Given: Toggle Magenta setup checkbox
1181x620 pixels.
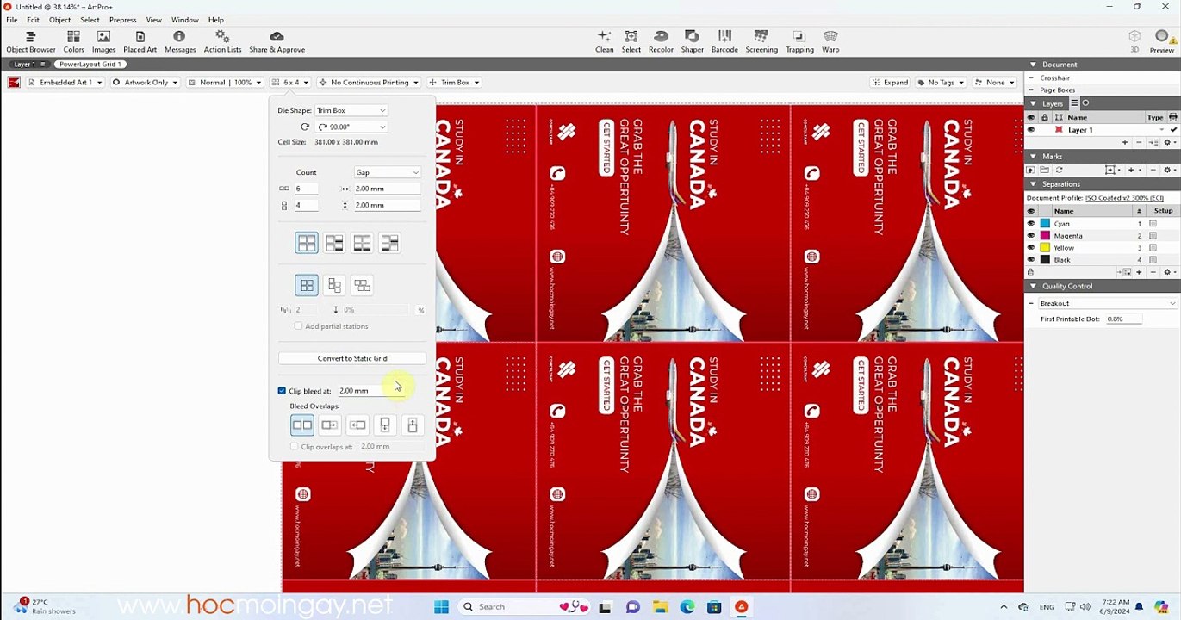Looking at the screenshot, I should pyautogui.click(x=1153, y=236).
